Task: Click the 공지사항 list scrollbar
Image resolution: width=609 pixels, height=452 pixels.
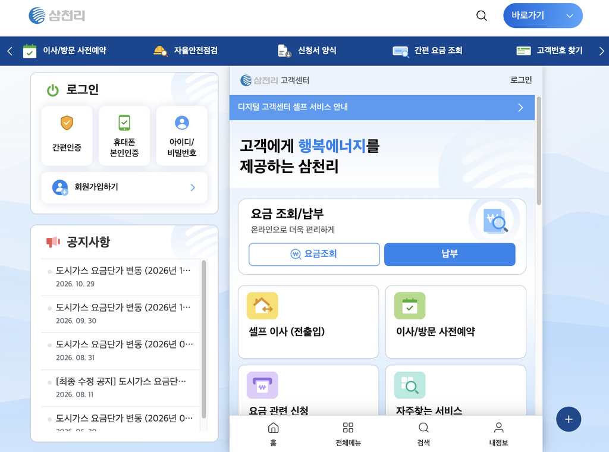Action: (x=203, y=340)
